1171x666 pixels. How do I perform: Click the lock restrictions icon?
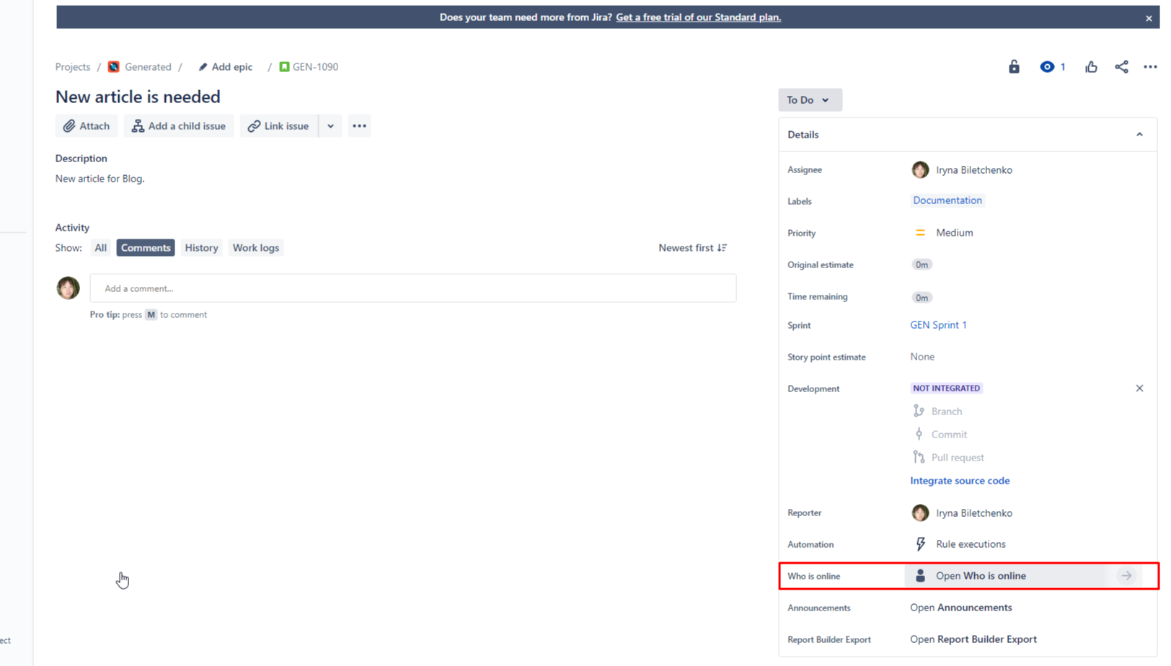click(1014, 67)
